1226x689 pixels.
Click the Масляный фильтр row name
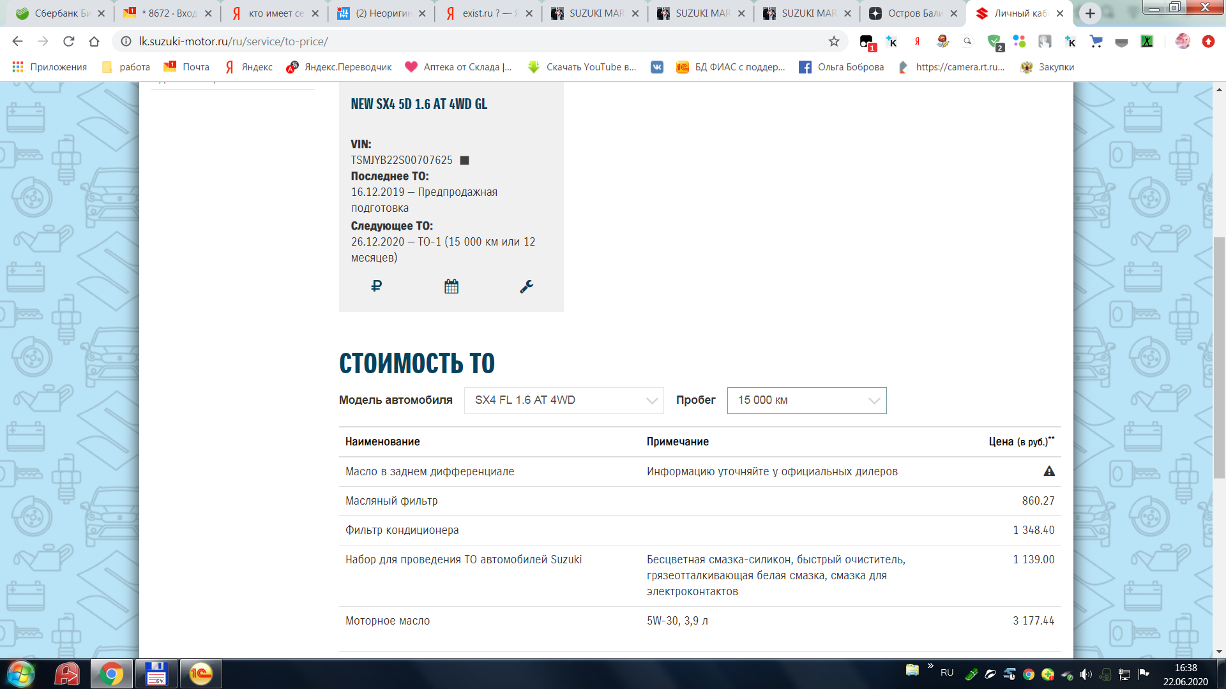pos(391,501)
